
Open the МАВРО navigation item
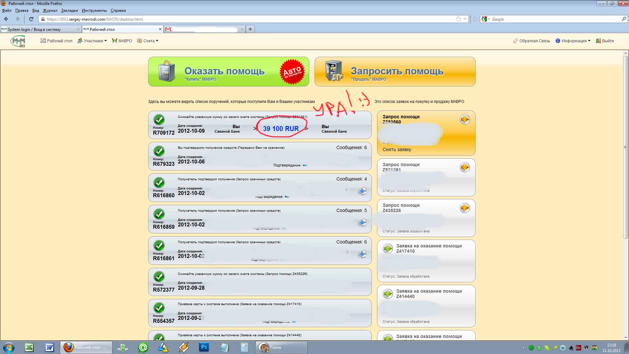(x=122, y=41)
